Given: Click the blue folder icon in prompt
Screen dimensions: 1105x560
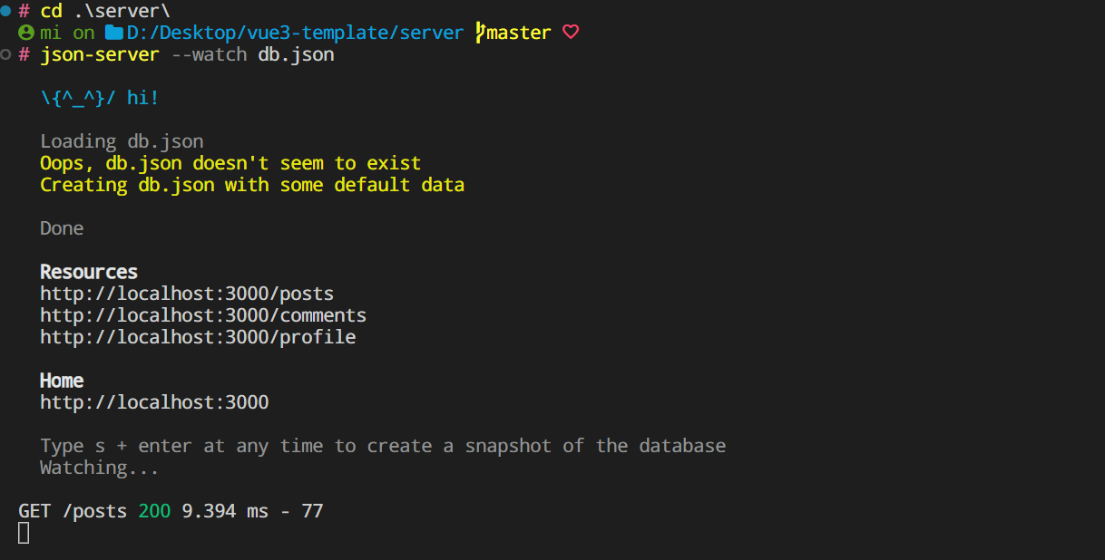Looking at the screenshot, I should coord(113,33).
